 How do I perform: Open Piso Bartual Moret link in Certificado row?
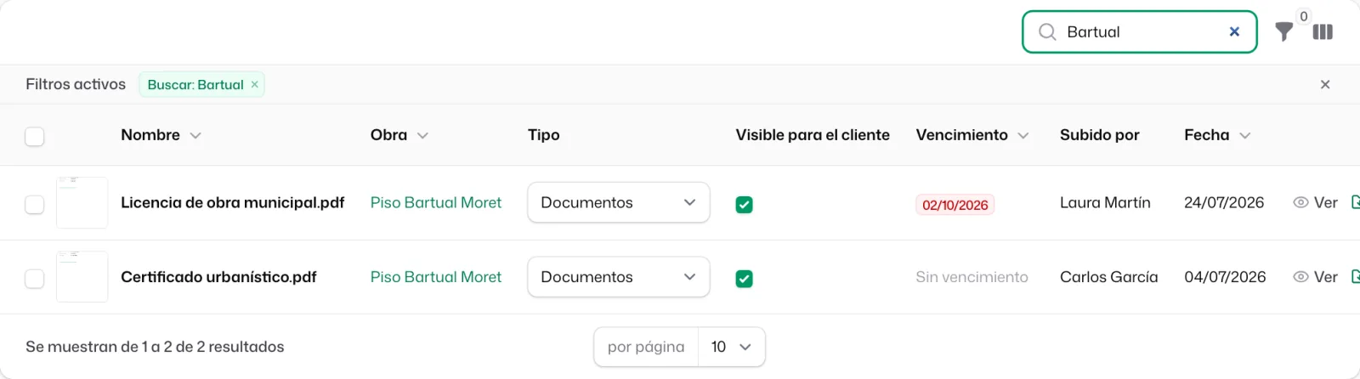[436, 277]
